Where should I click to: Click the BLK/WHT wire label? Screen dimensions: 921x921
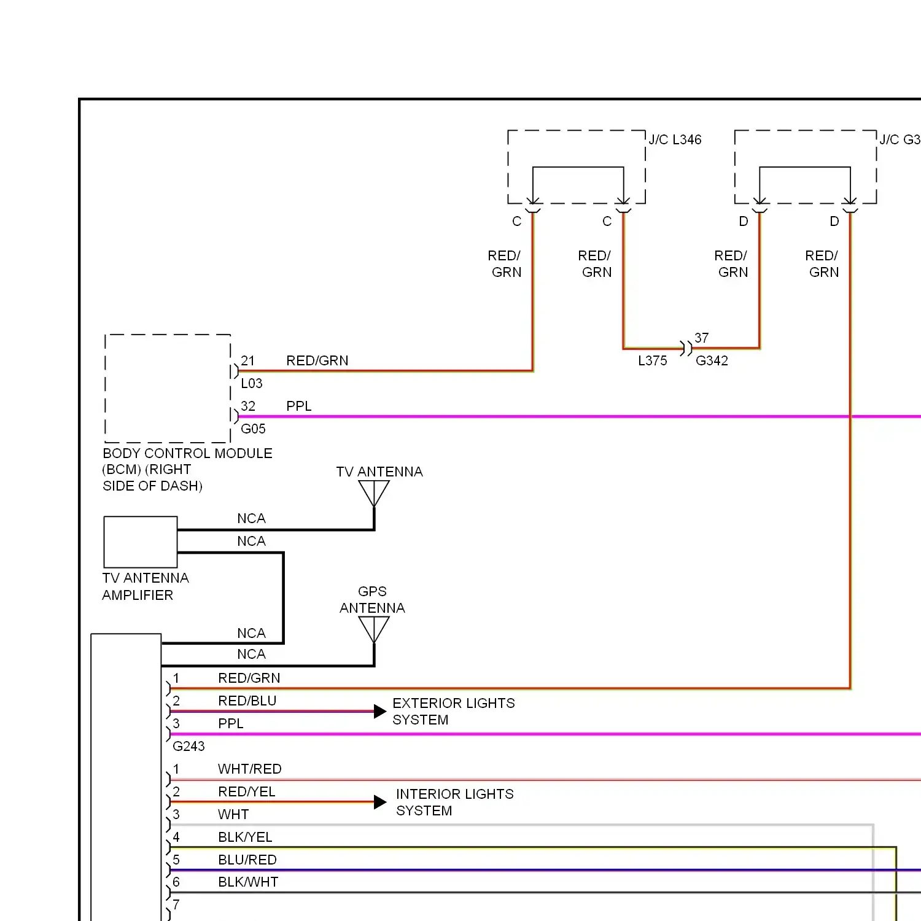248,882
